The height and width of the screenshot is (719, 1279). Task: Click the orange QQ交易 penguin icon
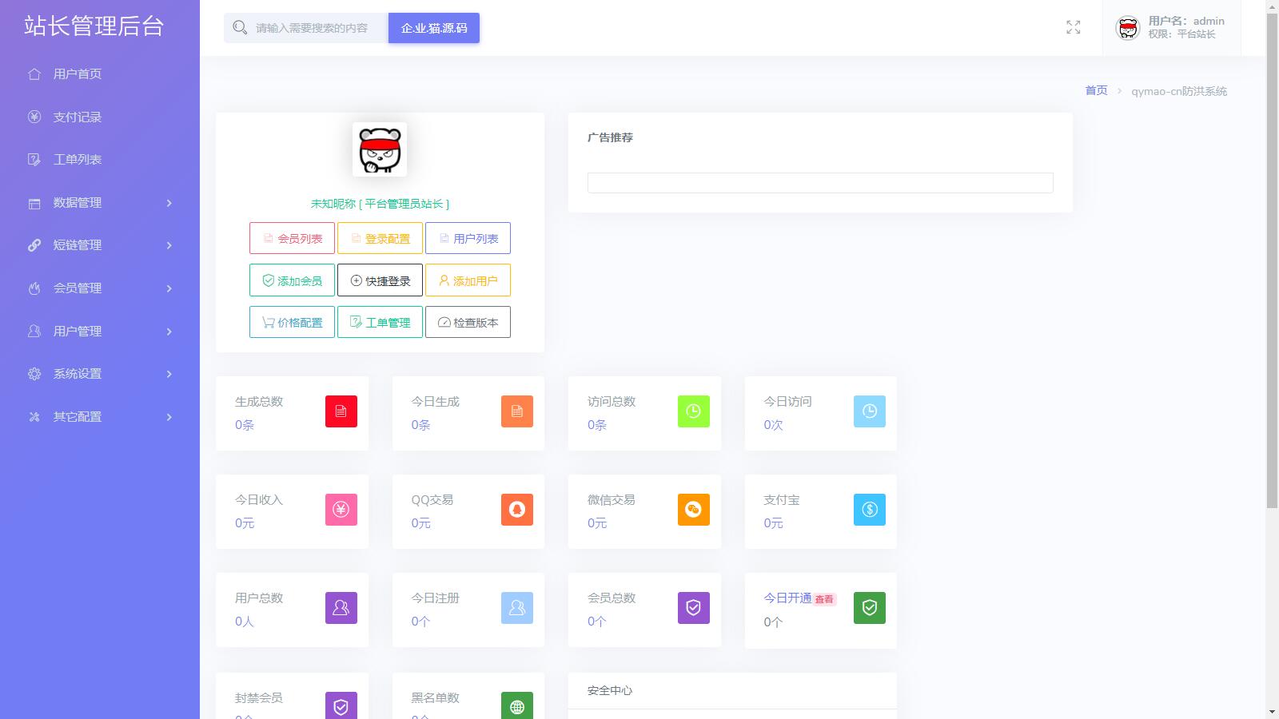tap(516, 510)
